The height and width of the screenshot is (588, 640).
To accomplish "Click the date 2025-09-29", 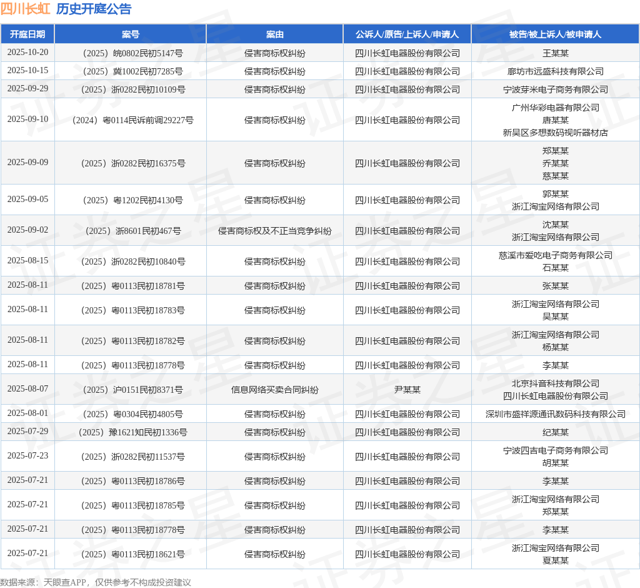I will pyautogui.click(x=27, y=88).
